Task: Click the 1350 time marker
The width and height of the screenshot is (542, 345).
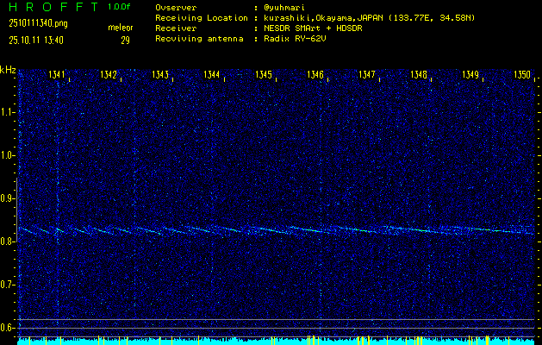Action: tap(522, 76)
